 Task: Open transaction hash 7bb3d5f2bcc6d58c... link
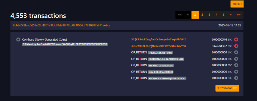coord(62,25)
